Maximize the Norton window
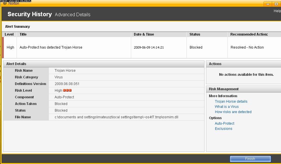This screenshot has width=281, height=164. point(276,4)
